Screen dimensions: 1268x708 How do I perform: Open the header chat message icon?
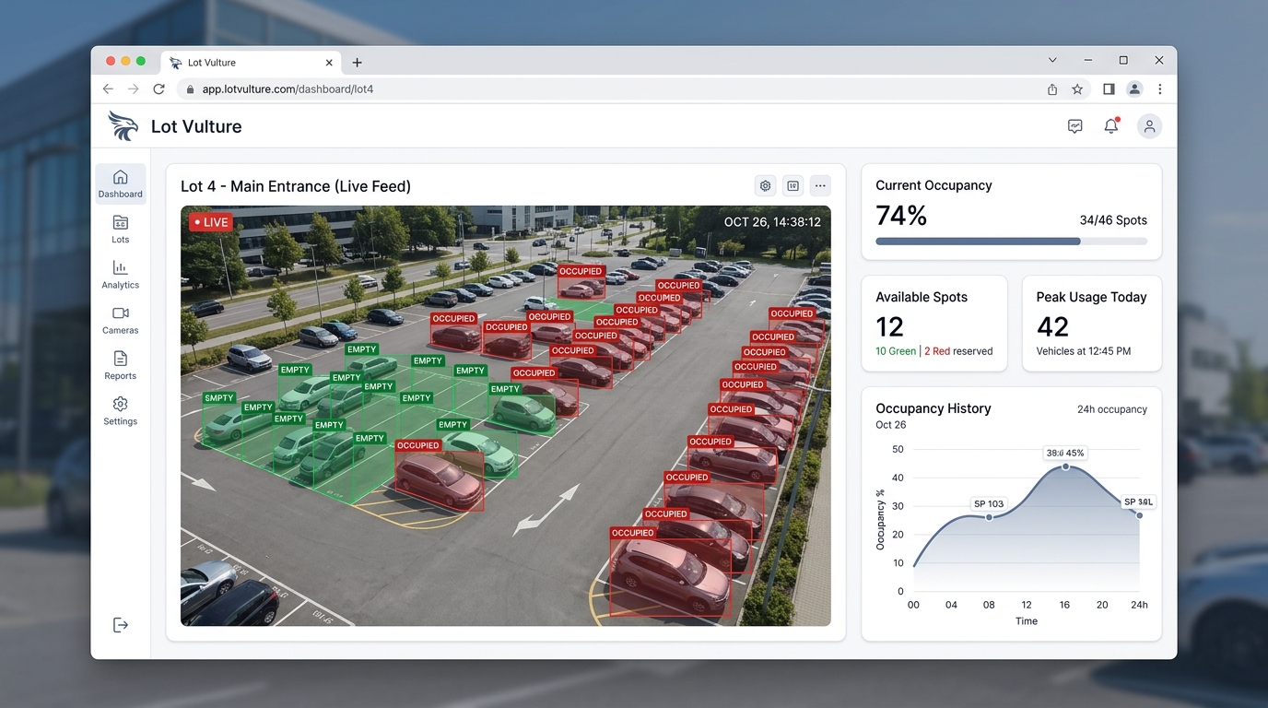tap(1074, 126)
